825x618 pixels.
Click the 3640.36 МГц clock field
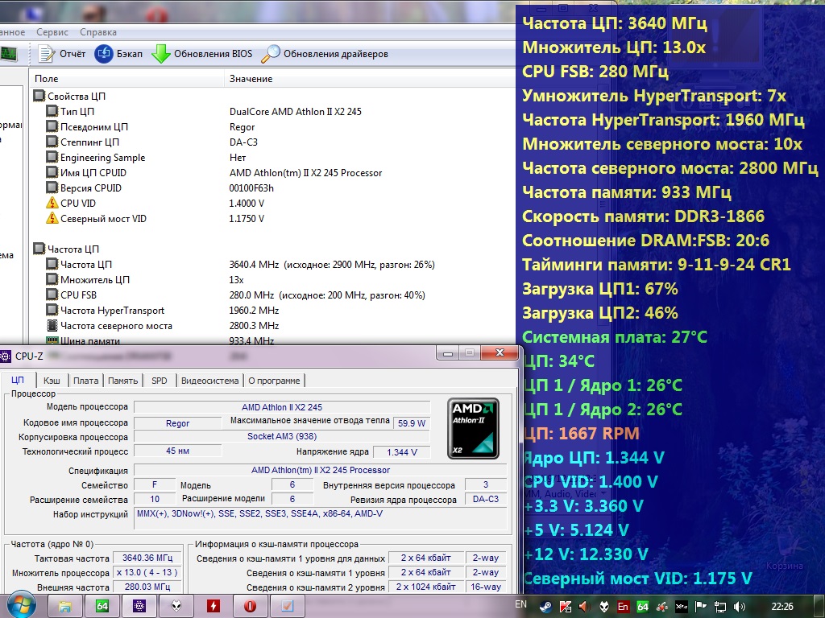coord(147,558)
